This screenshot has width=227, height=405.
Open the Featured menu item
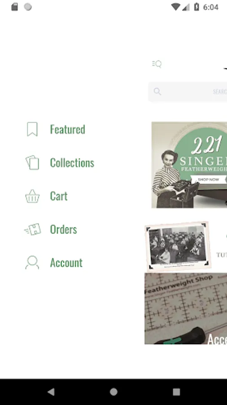pos(67,130)
